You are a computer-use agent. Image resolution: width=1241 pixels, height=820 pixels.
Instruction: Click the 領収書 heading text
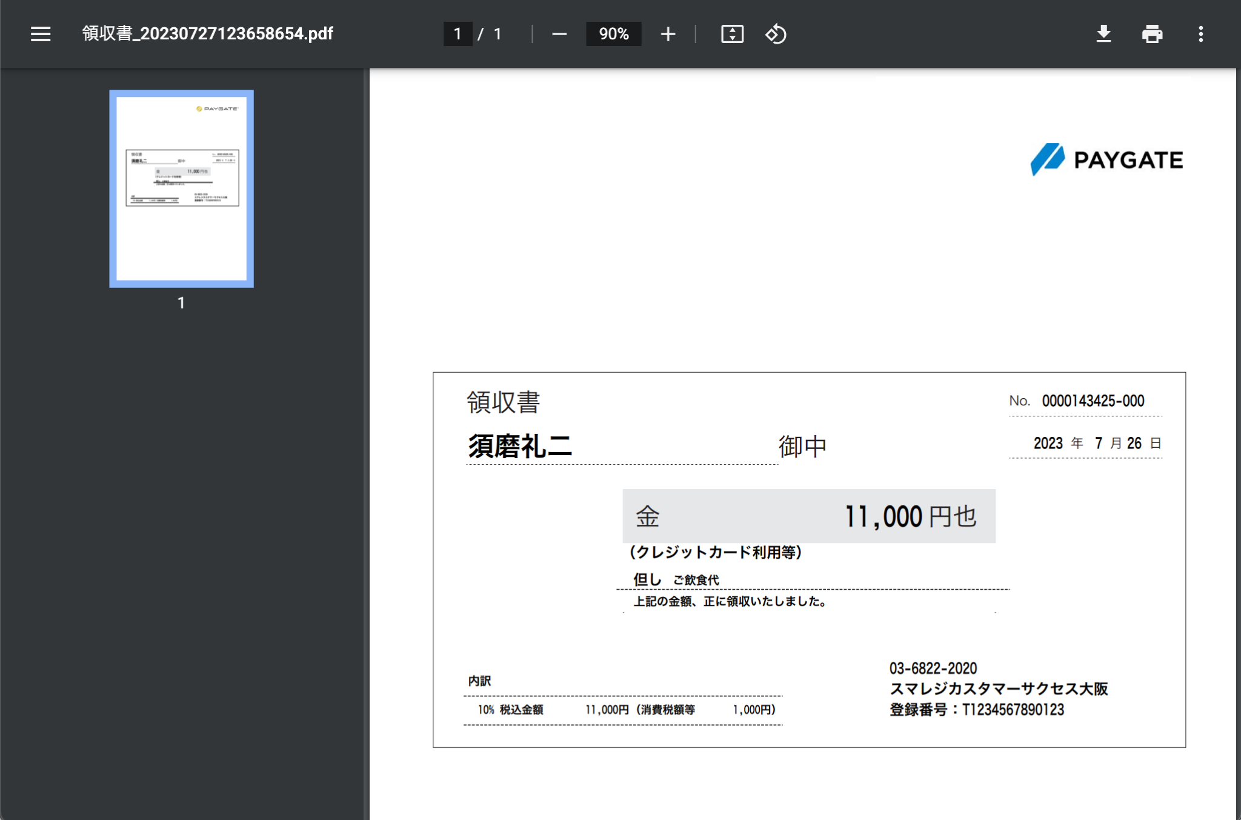tap(503, 402)
